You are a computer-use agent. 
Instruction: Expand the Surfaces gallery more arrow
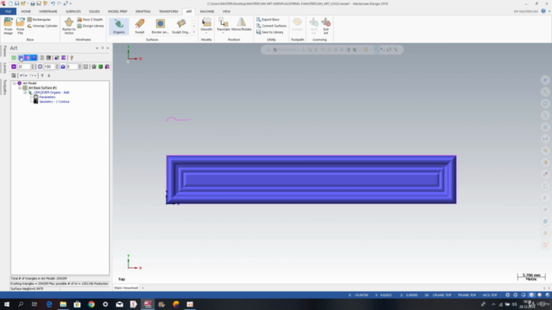[194, 33]
